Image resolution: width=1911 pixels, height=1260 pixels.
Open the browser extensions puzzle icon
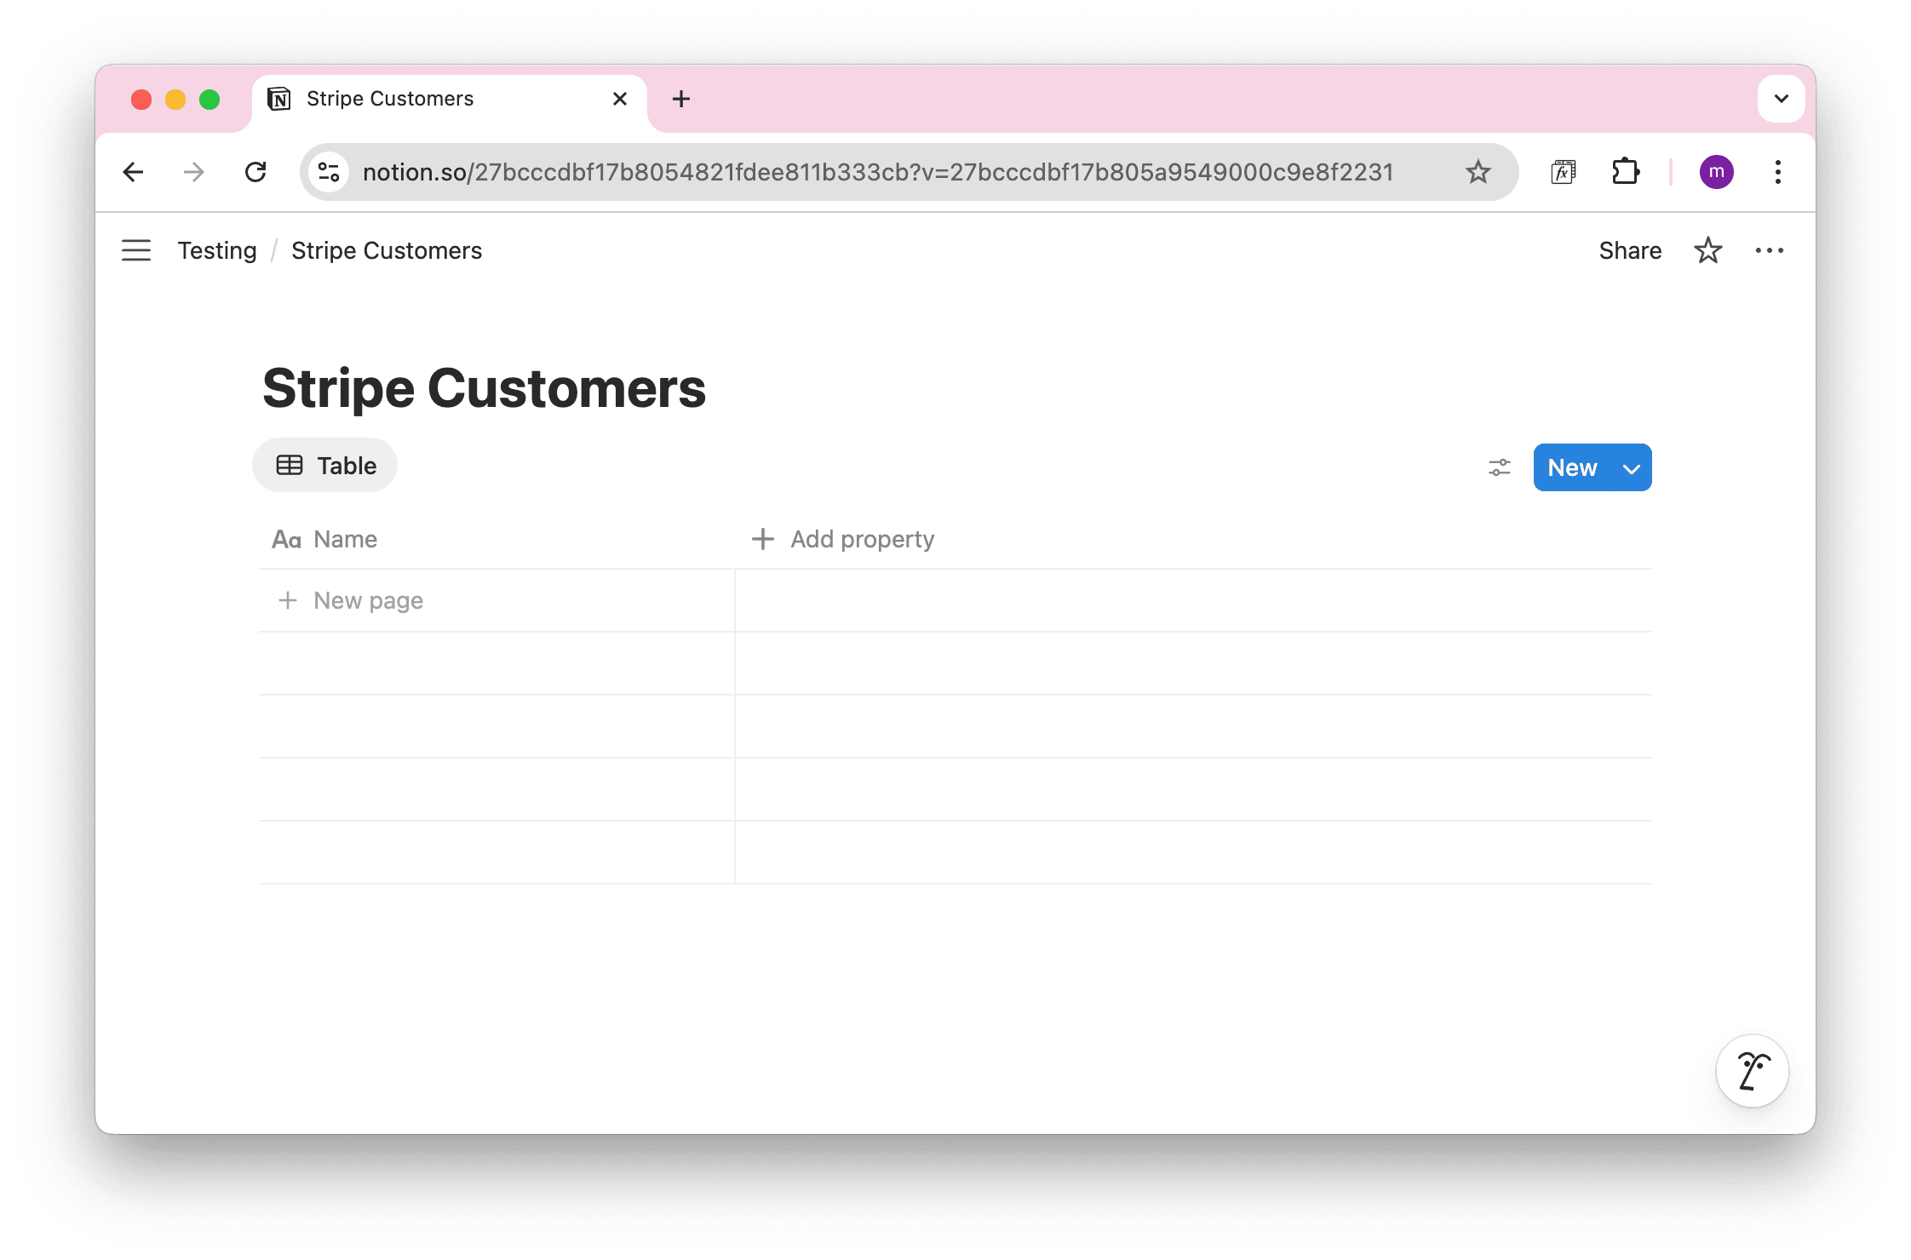pos(1625,173)
